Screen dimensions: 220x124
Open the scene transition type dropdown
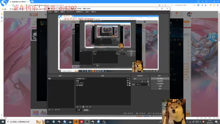coord(141,79)
